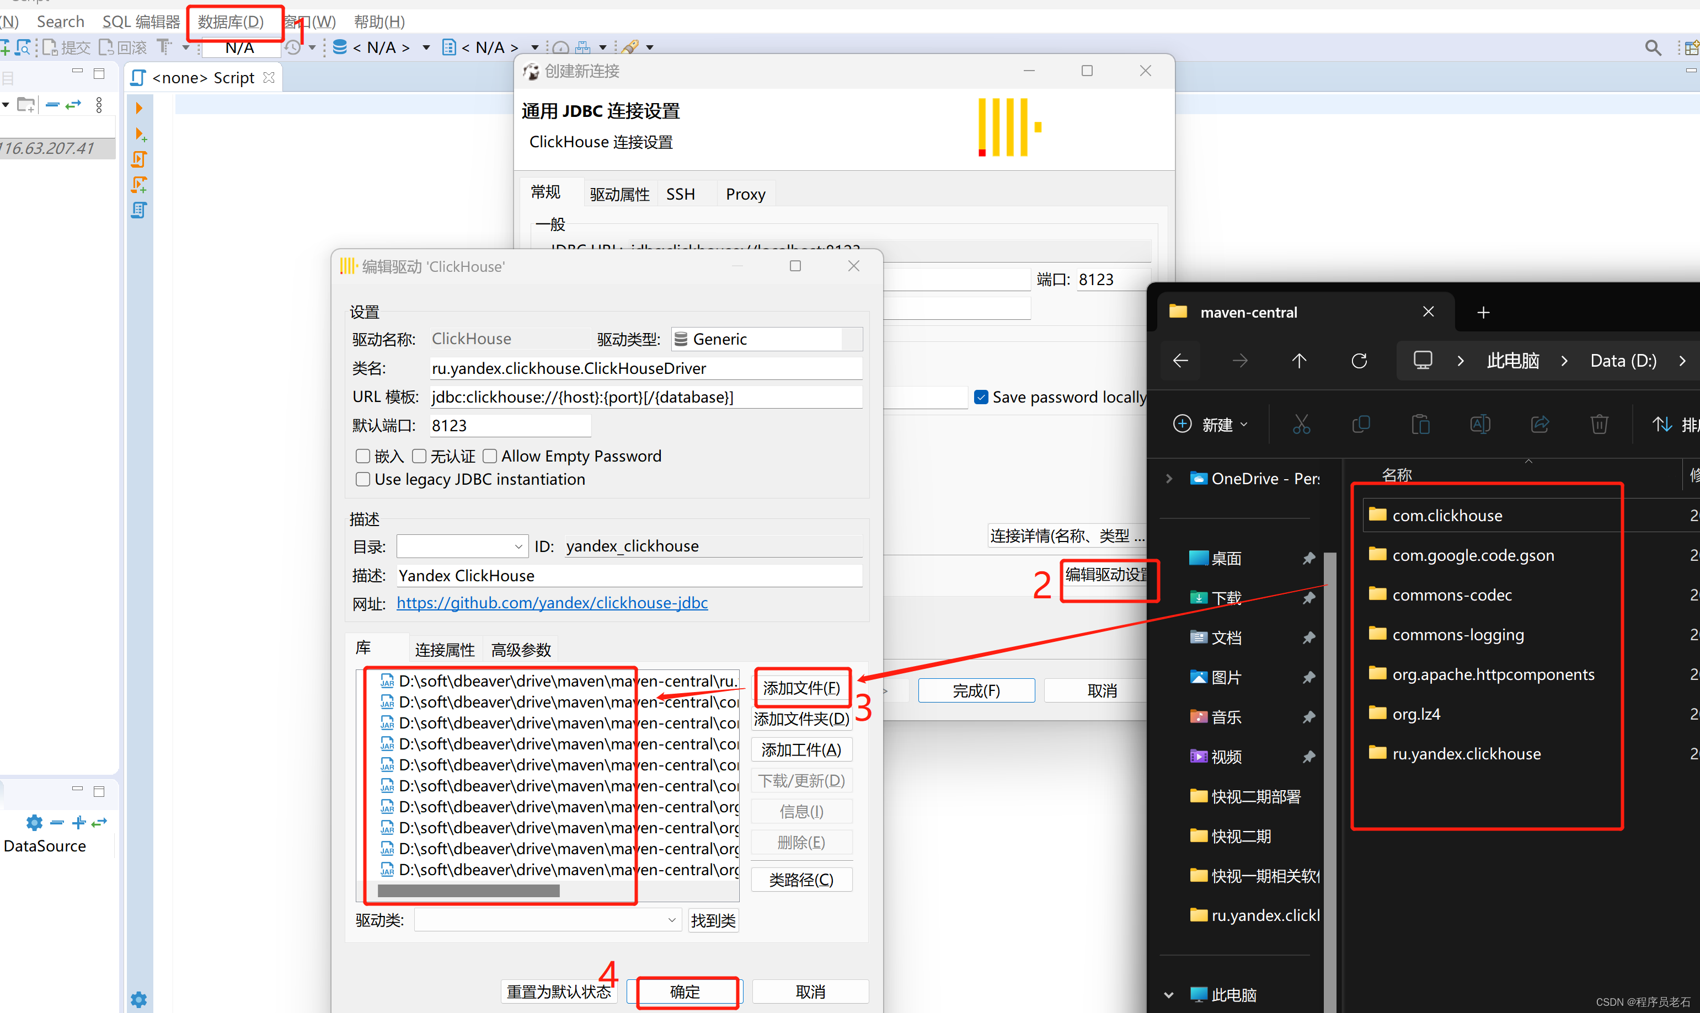Click the active database icon in toolbar
This screenshot has height=1013, width=1700.
click(339, 47)
